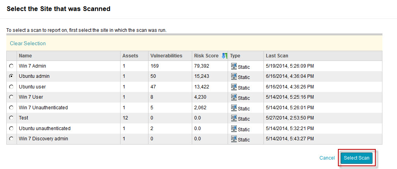The height and width of the screenshot is (169, 397).
Task: Click the Static icon for Win 7 Discovery admin
Action: point(234,139)
